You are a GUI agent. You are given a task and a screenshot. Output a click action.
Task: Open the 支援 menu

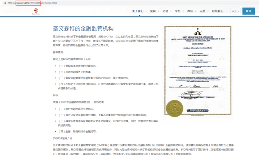203,11
